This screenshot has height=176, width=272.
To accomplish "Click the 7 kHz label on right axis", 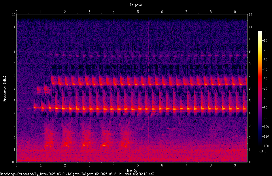I will click(250, 76).
